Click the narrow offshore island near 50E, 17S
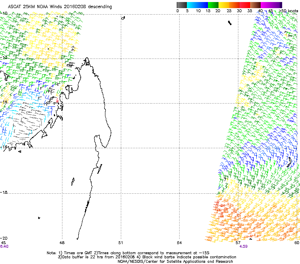Image resolution: width=300 pixels, height=264 pixels. [x=100, y=169]
